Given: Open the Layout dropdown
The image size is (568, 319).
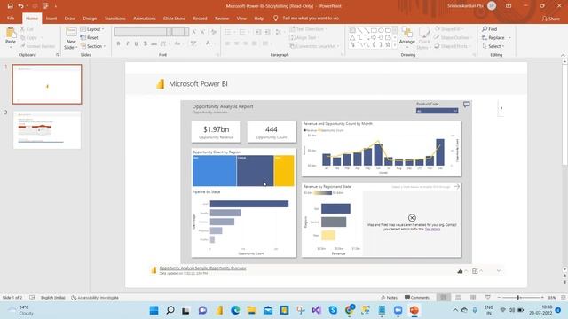Looking at the screenshot, I should [92, 29].
